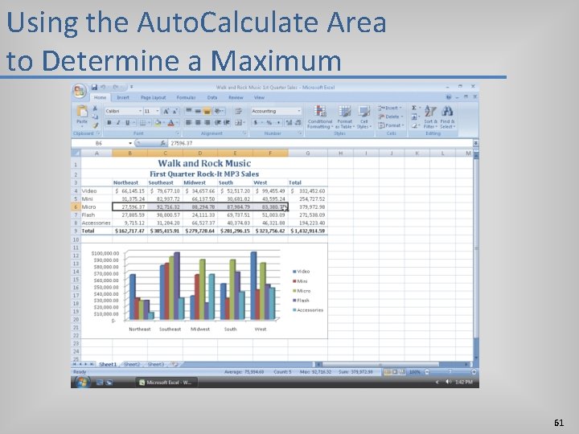Toggle Center alignment
579x434 pixels.
(198, 122)
